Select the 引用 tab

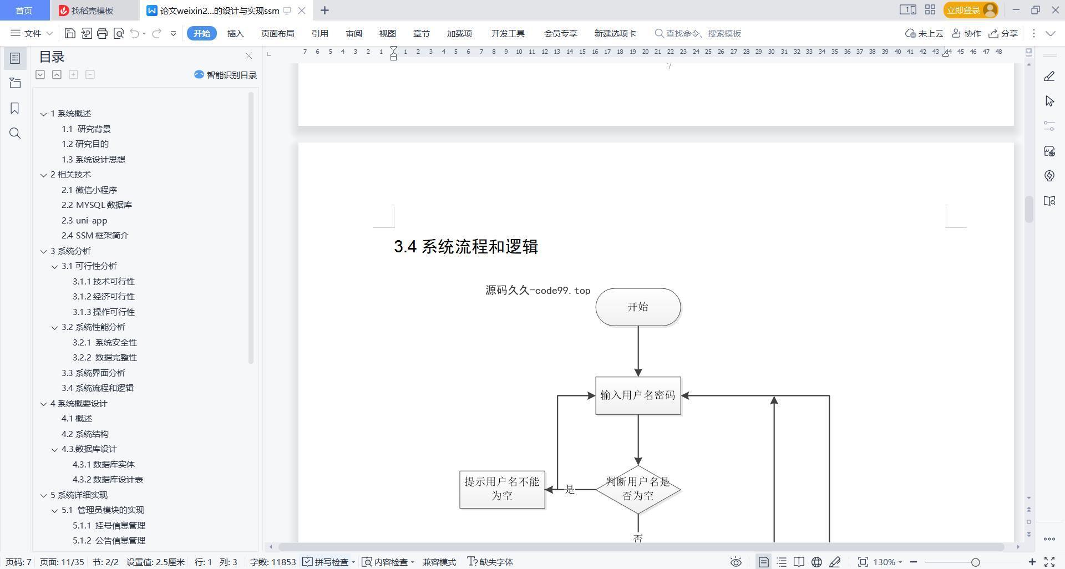pos(319,33)
